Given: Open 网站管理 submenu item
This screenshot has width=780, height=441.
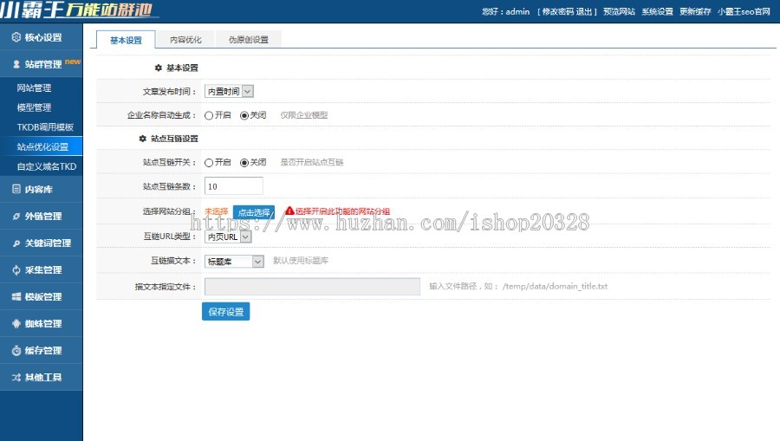Looking at the screenshot, I should 34,88.
